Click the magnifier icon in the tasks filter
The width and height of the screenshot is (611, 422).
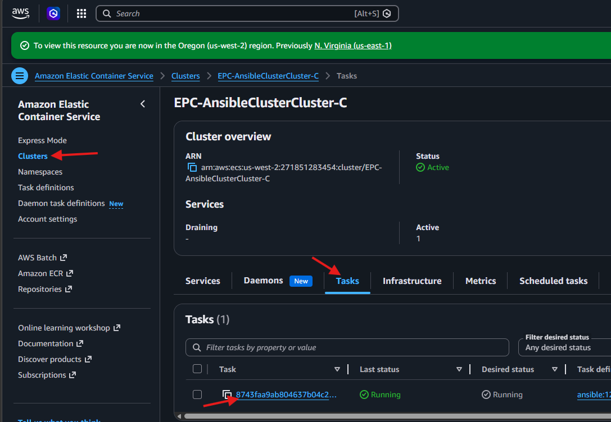click(197, 347)
